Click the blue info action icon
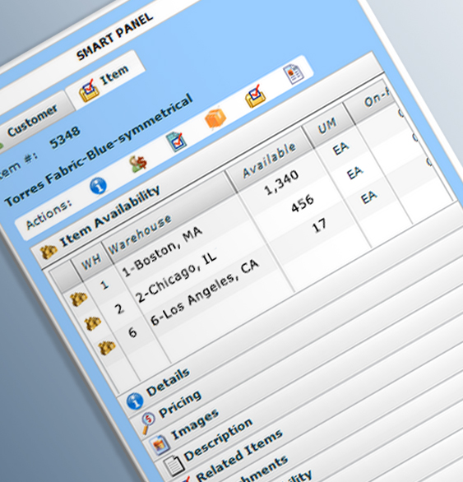 pos(99,186)
